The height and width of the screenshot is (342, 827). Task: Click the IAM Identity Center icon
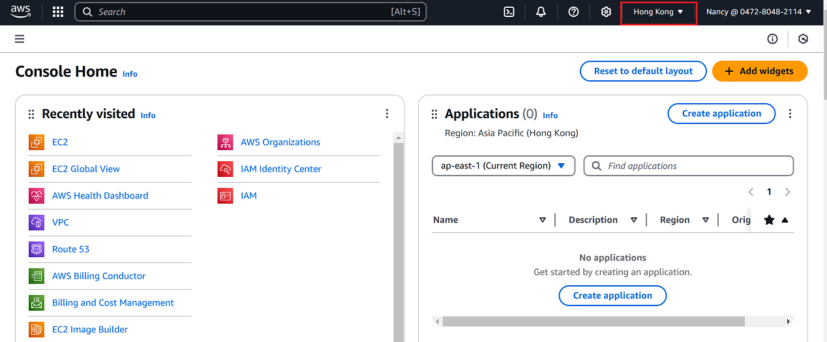(x=225, y=169)
